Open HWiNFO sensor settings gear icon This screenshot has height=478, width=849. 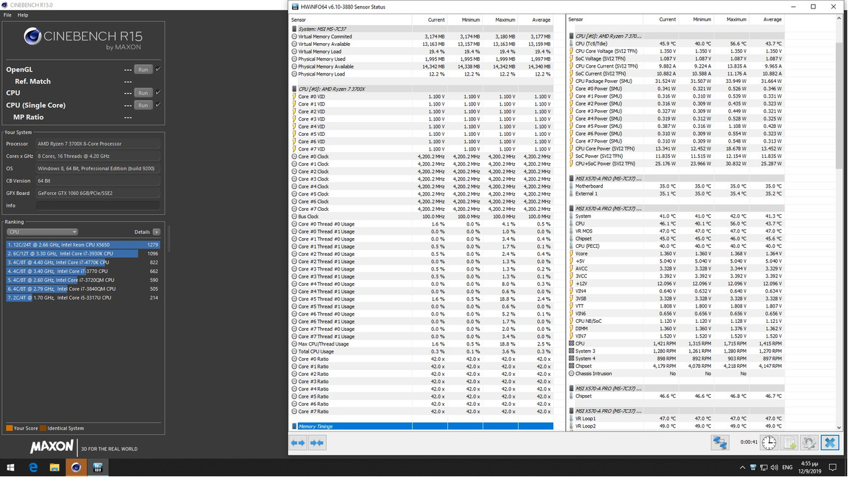point(809,443)
